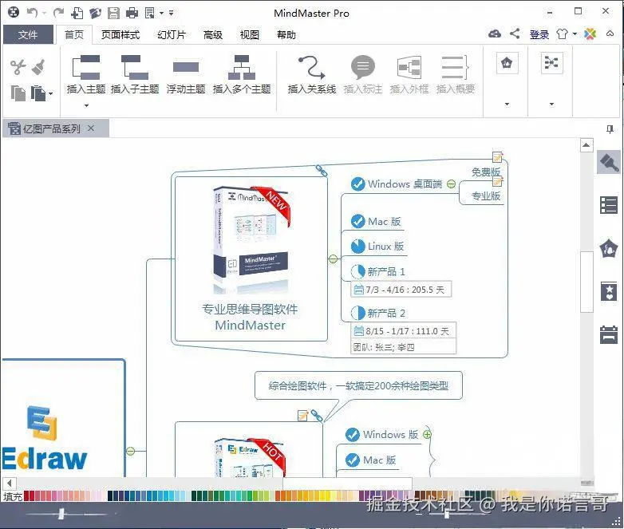Click 插入关系线 relationship line button
Viewport: 624px width, 529px height.
pos(312,74)
